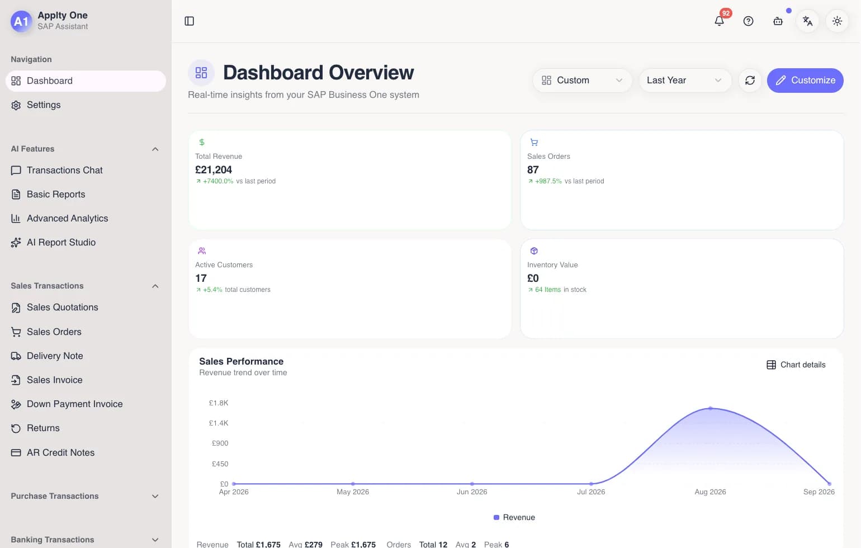Open the help question mark icon
861x548 pixels.
[x=748, y=21]
